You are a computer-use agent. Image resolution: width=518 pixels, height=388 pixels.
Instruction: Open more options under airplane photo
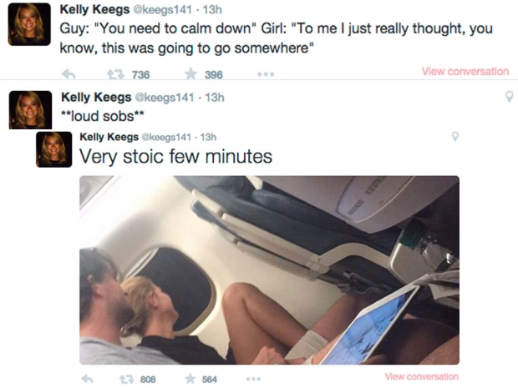click(254, 379)
